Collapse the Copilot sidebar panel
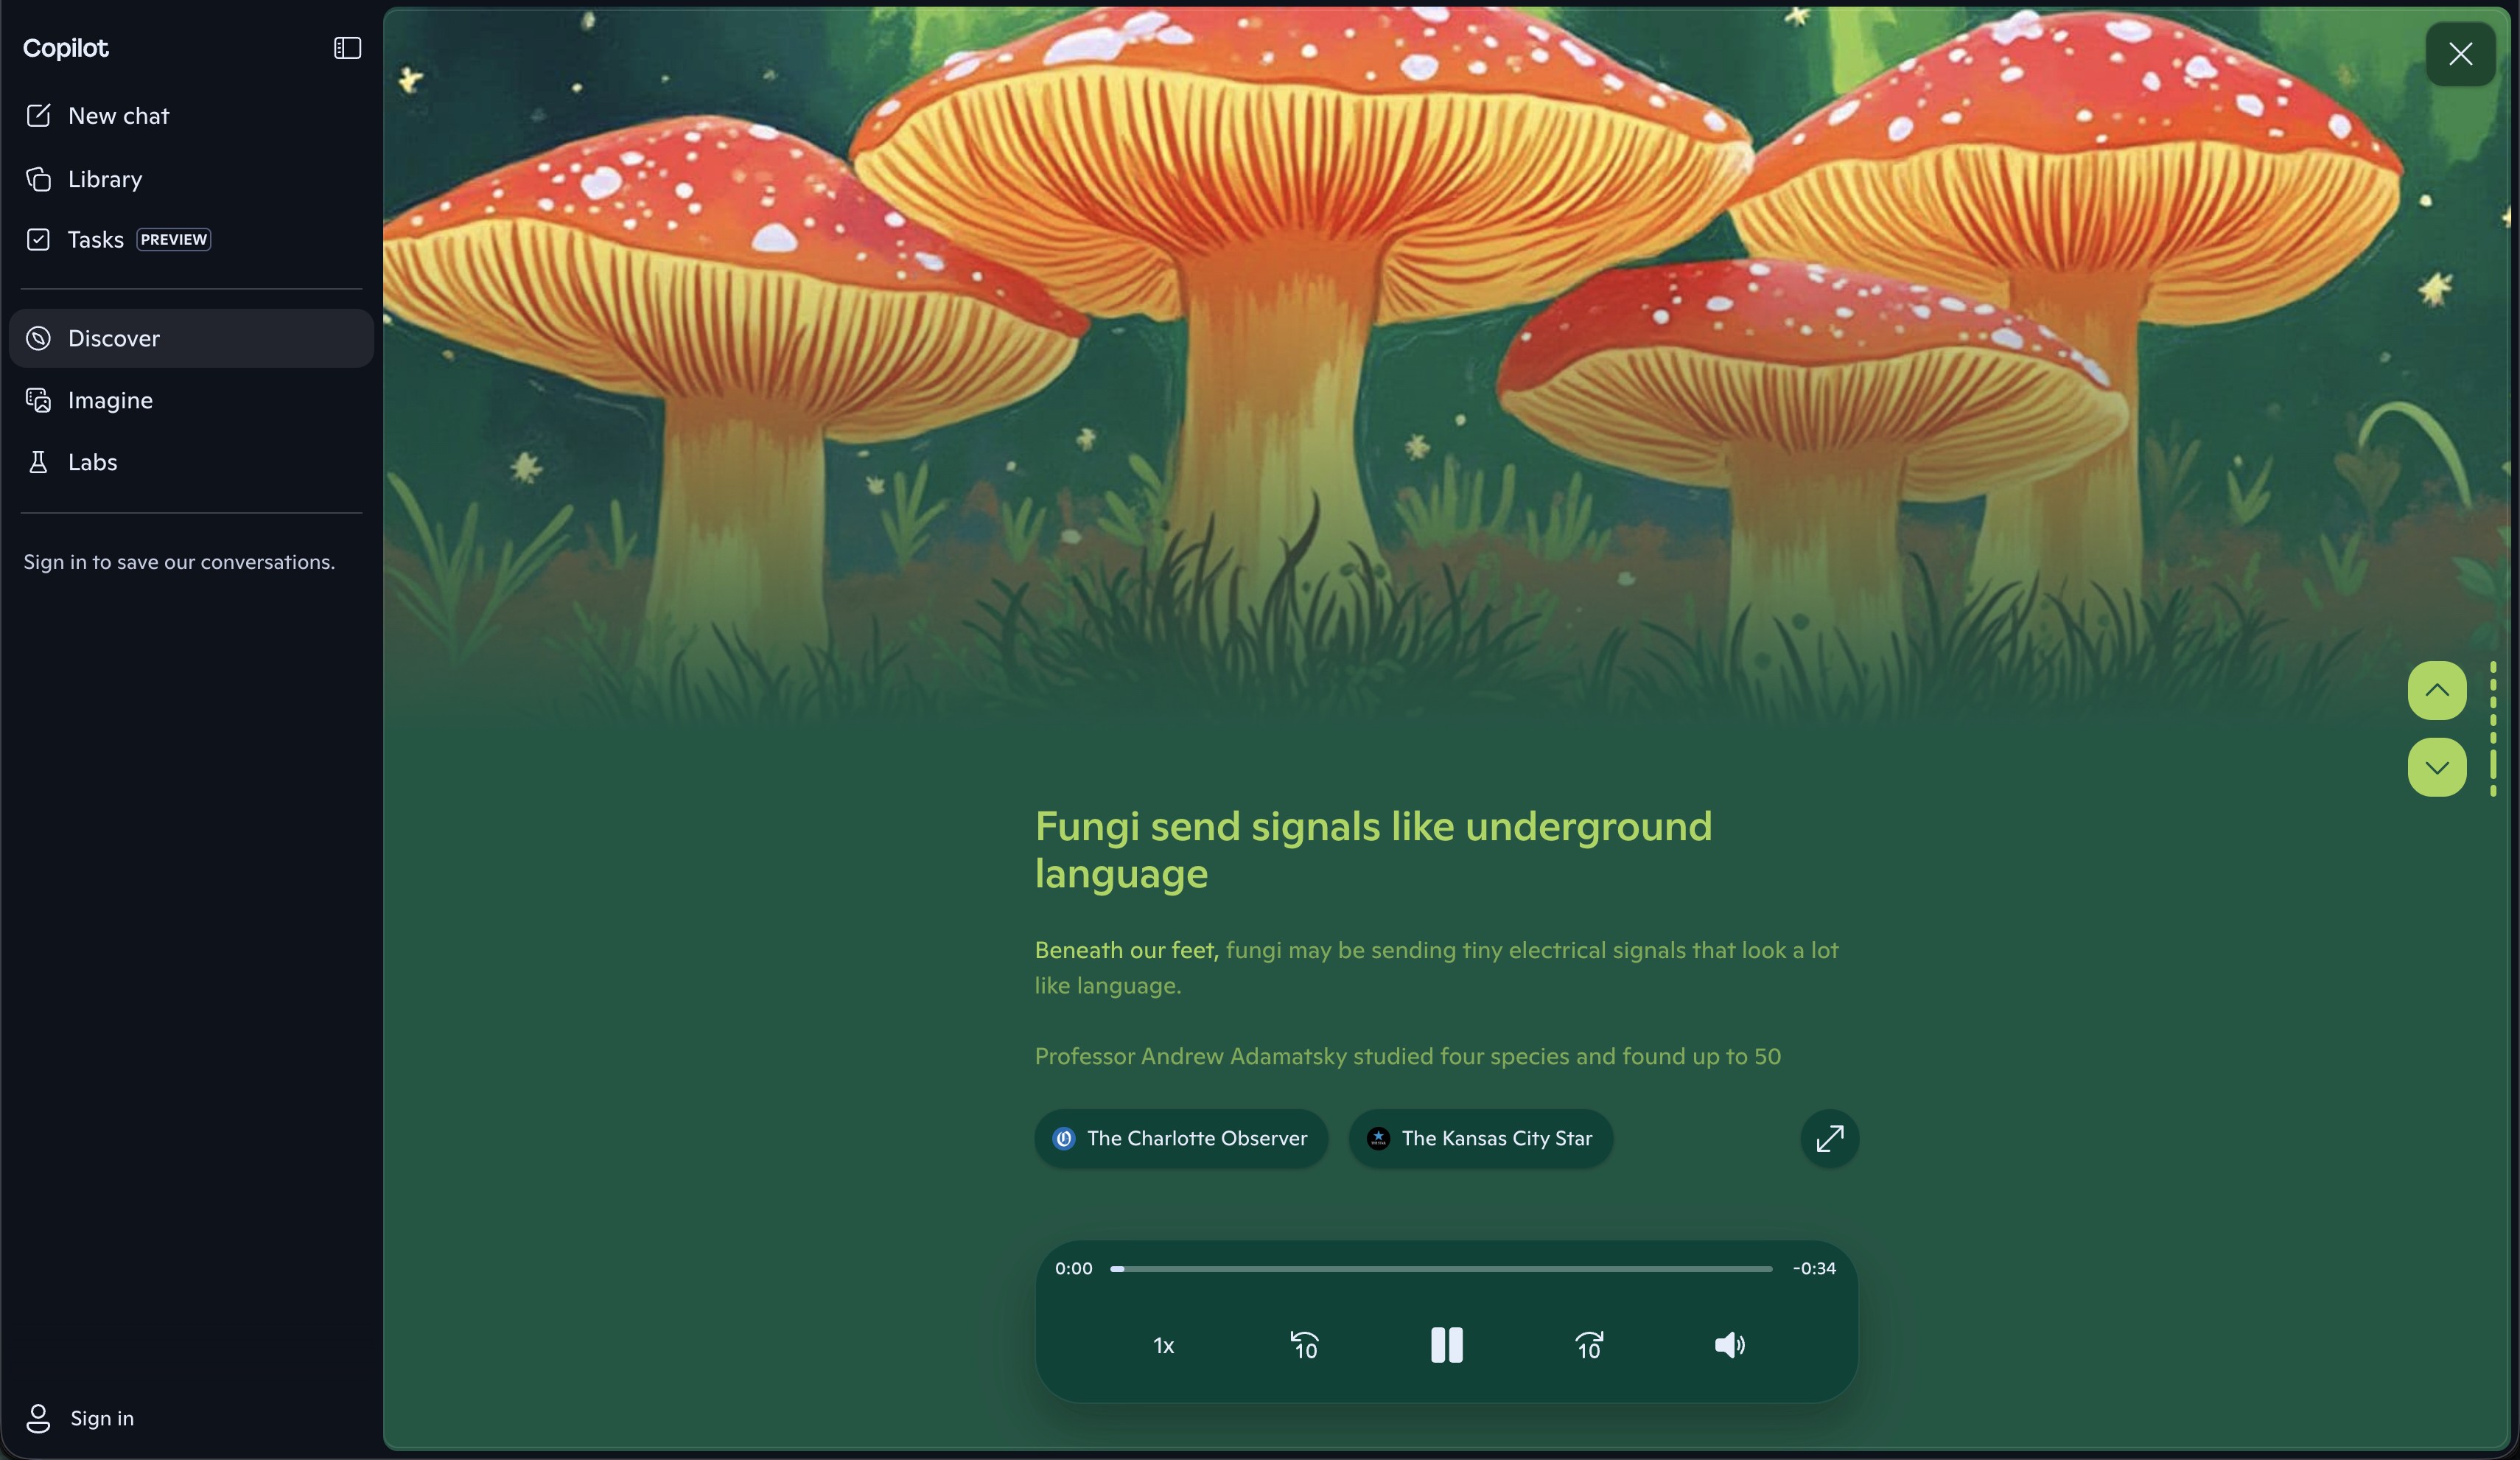 pyautogui.click(x=347, y=48)
